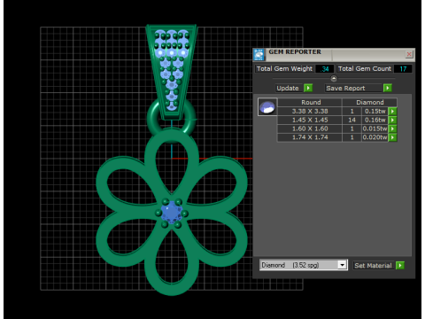Select the blue center gem on flower pendant
This screenshot has height=319, width=425.
click(172, 212)
